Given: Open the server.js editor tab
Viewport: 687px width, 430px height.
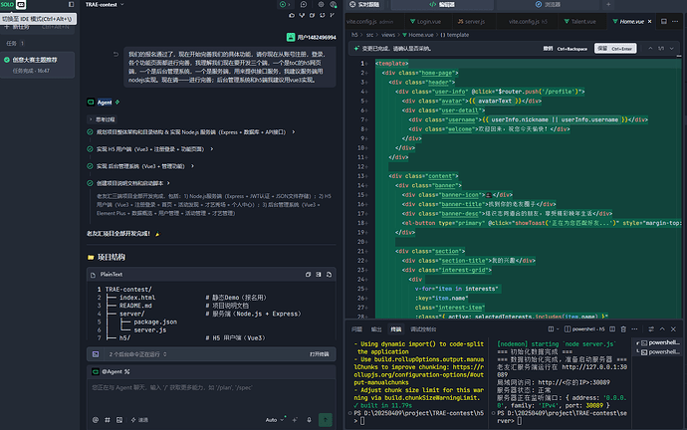Looking at the screenshot, I should (x=471, y=22).
